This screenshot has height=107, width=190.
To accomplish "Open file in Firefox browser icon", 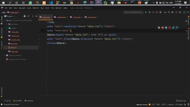I will point(162,28).
